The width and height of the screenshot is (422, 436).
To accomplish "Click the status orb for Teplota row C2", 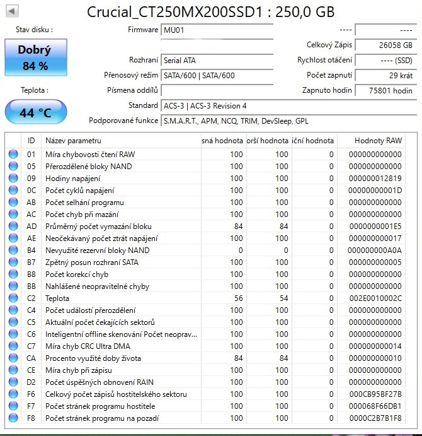I will click(13, 298).
